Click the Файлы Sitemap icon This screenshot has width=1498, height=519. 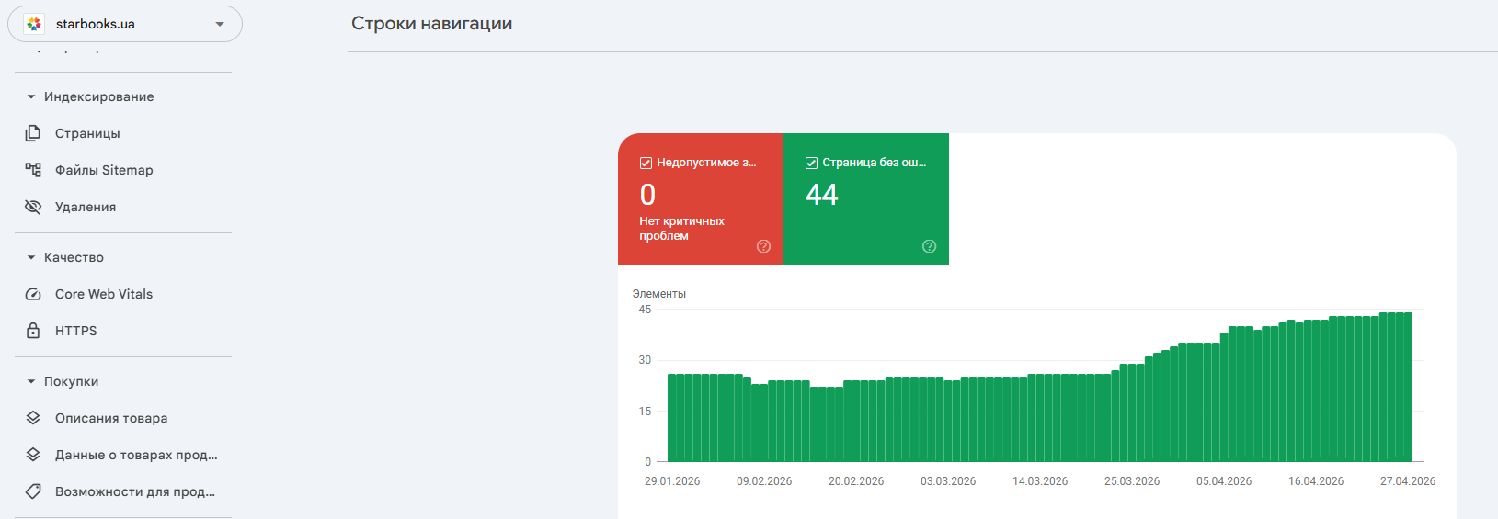pos(33,170)
